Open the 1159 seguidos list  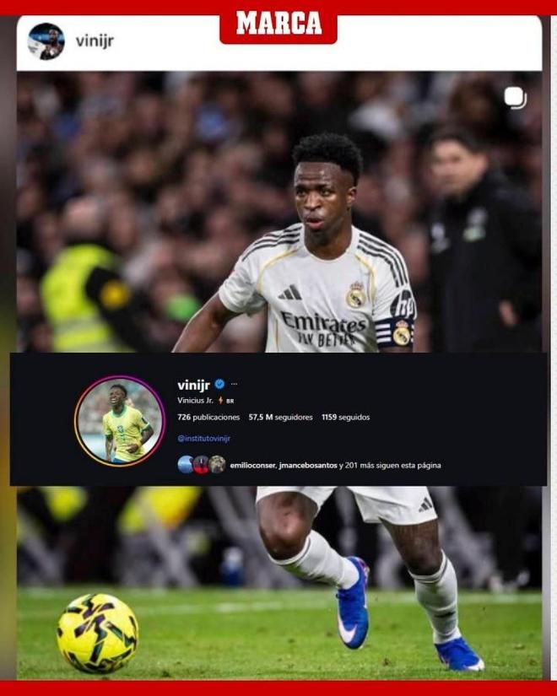pyautogui.click(x=345, y=418)
